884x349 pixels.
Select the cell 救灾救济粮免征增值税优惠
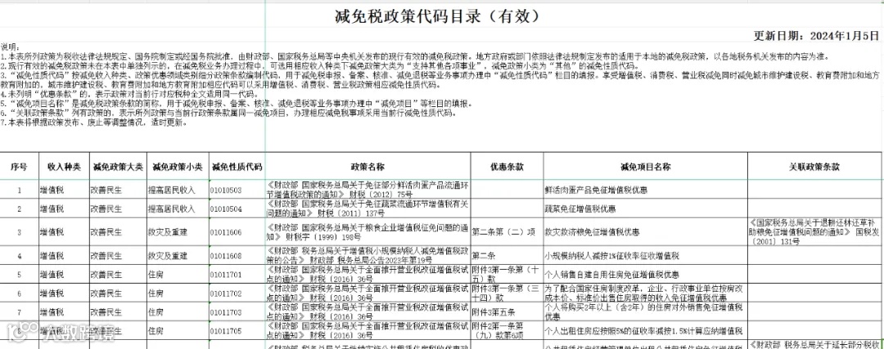coord(646,232)
